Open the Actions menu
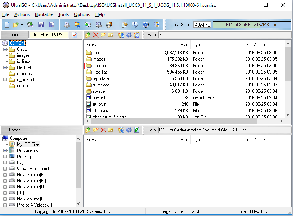Screen dimensions: 293x216 tap(22, 14)
